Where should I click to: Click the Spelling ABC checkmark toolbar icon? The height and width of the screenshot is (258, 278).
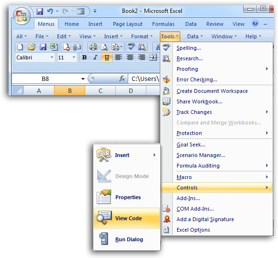tap(131, 47)
